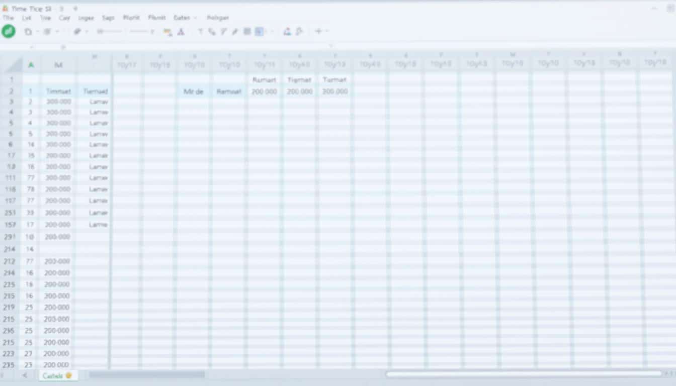Click the plus icon in the toolbar
Screen dimensions: 676x386
[x=318, y=31]
